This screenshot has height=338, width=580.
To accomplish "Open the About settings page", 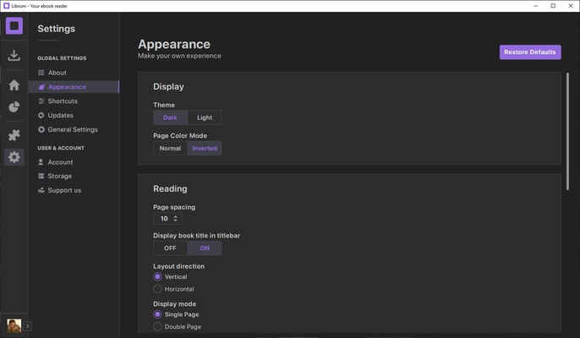I will coord(57,73).
